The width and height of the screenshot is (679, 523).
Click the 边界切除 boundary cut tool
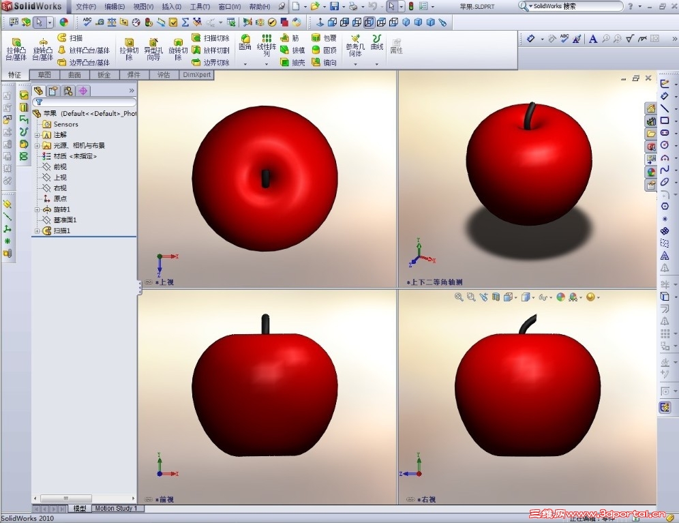[x=211, y=63]
